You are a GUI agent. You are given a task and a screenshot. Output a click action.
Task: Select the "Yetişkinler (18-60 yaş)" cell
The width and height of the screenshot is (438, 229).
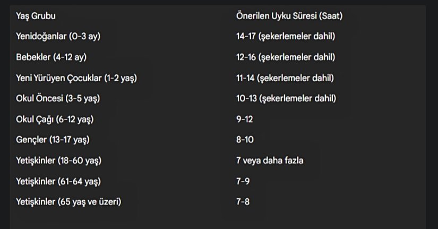click(59, 160)
